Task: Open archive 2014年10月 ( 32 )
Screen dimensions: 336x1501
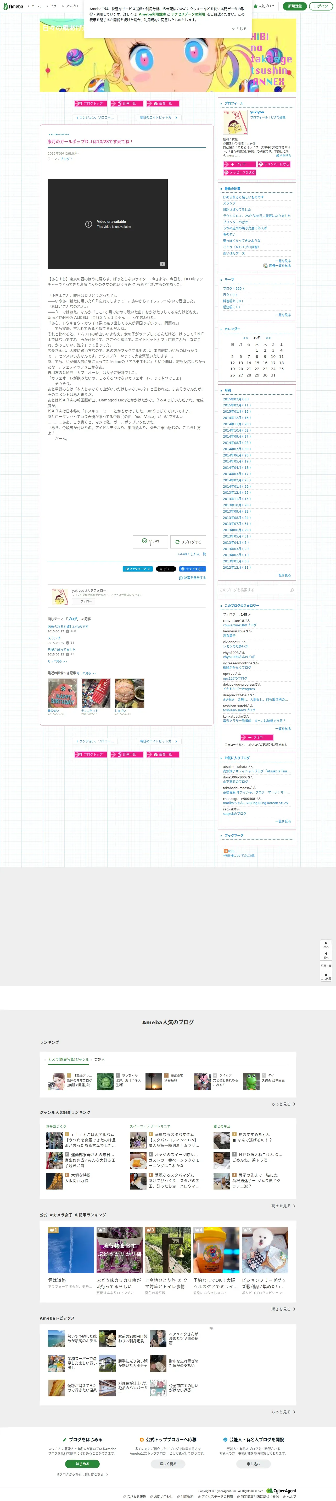Action: coord(237,430)
